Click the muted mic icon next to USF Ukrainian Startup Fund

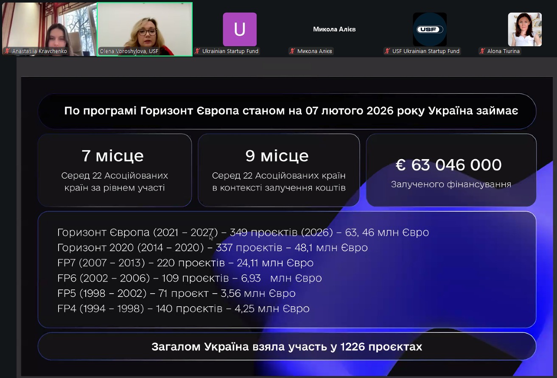[387, 51]
